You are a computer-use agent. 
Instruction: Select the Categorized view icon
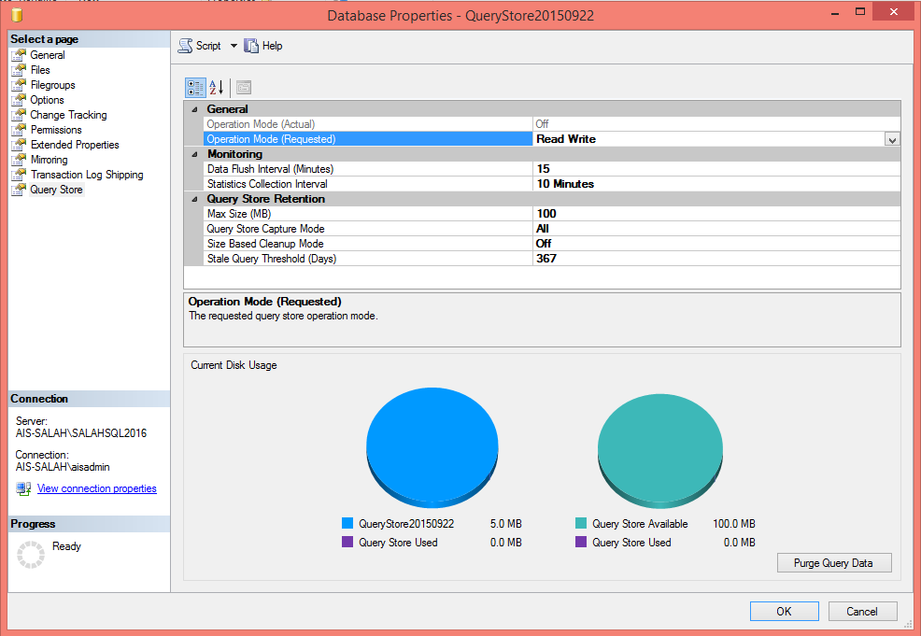[x=194, y=87]
